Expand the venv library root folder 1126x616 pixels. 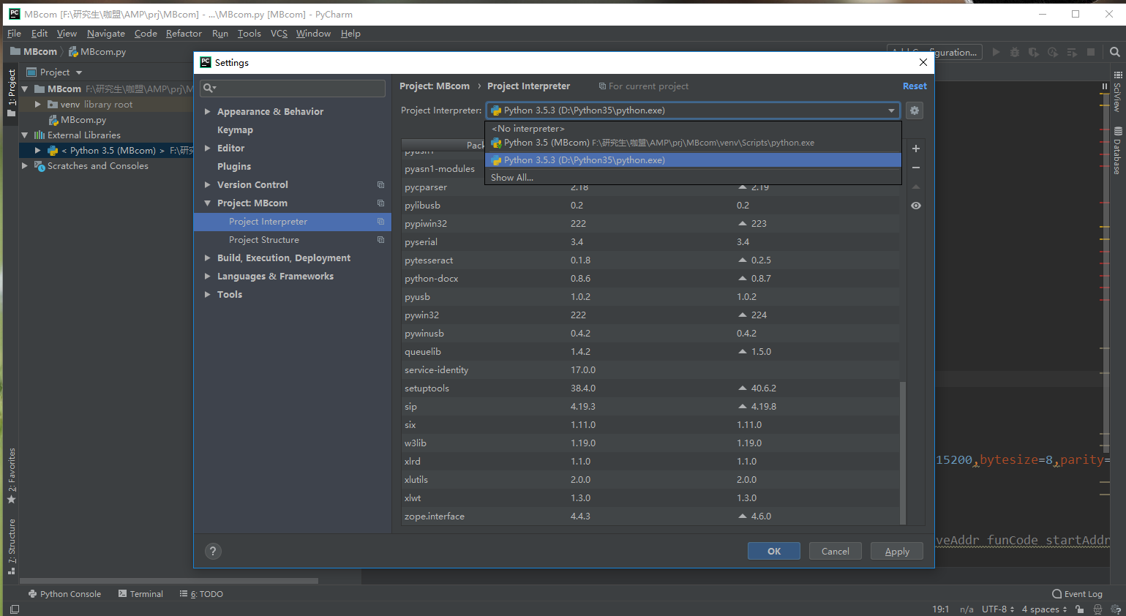click(x=38, y=105)
